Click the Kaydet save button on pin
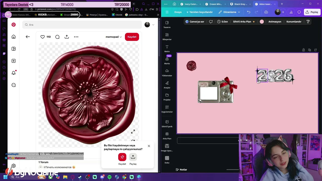322x181 pixels. (x=132, y=37)
